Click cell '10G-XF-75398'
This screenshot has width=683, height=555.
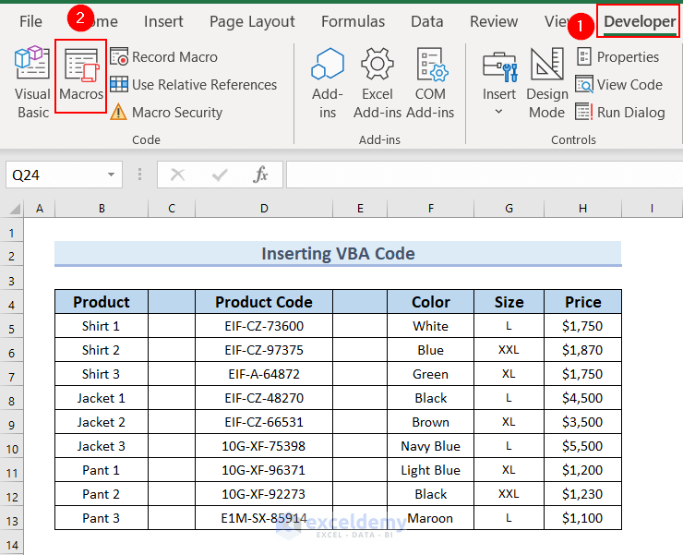[264, 445]
